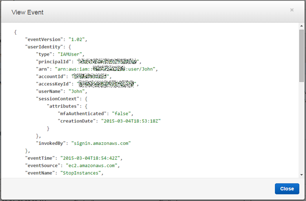The height and width of the screenshot is (201, 306).
Task: Click the redacted accessKeyId value
Action: tap(107, 84)
